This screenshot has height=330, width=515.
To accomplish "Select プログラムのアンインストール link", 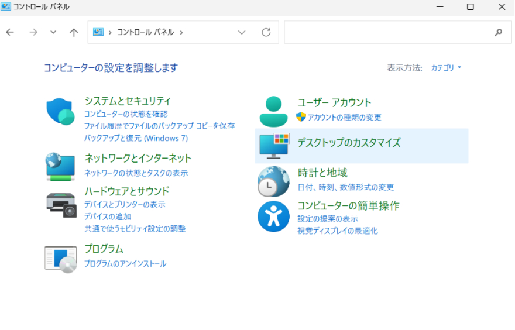I will [x=125, y=264].
